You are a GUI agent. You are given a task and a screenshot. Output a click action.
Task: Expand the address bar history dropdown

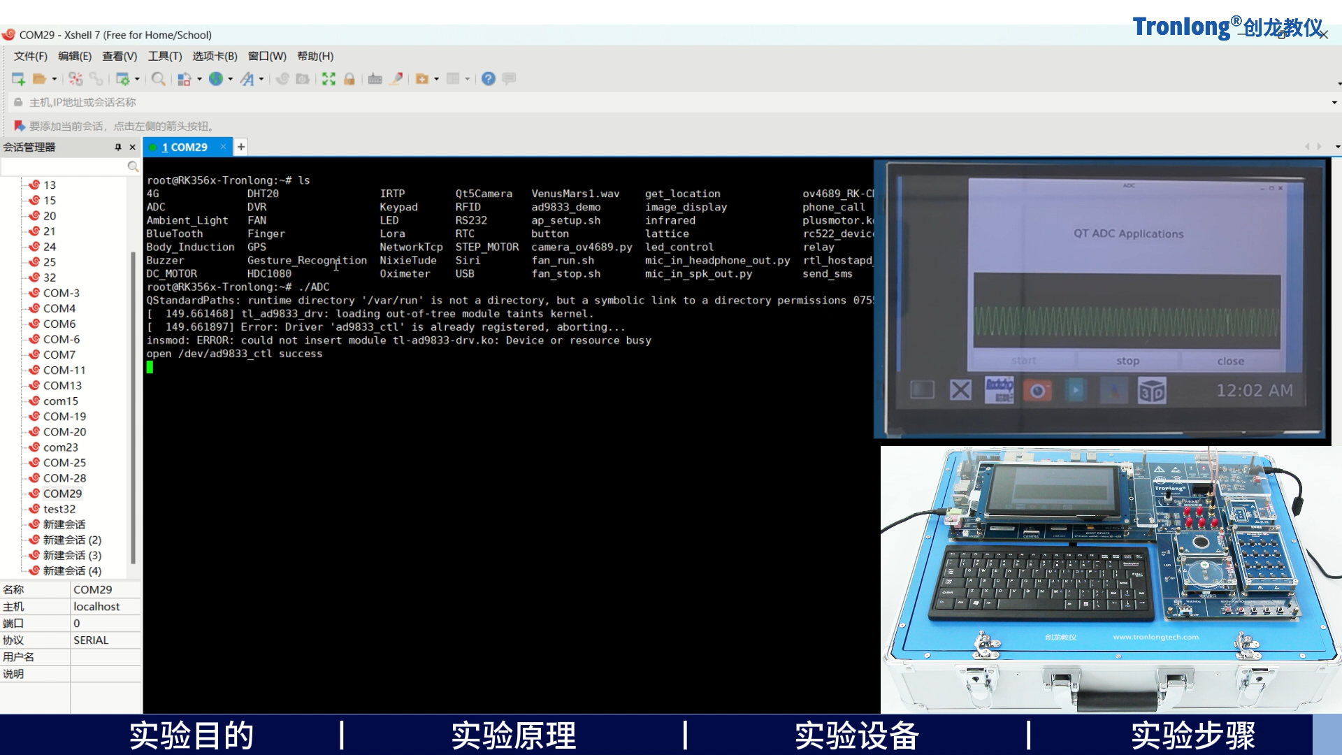click(x=1334, y=103)
